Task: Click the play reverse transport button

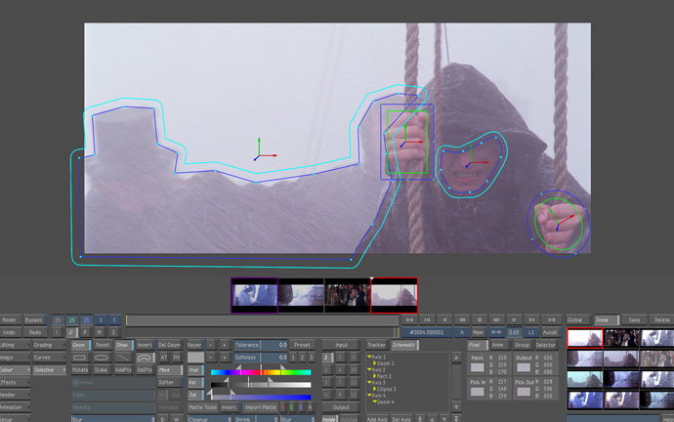Action: [x=444, y=319]
